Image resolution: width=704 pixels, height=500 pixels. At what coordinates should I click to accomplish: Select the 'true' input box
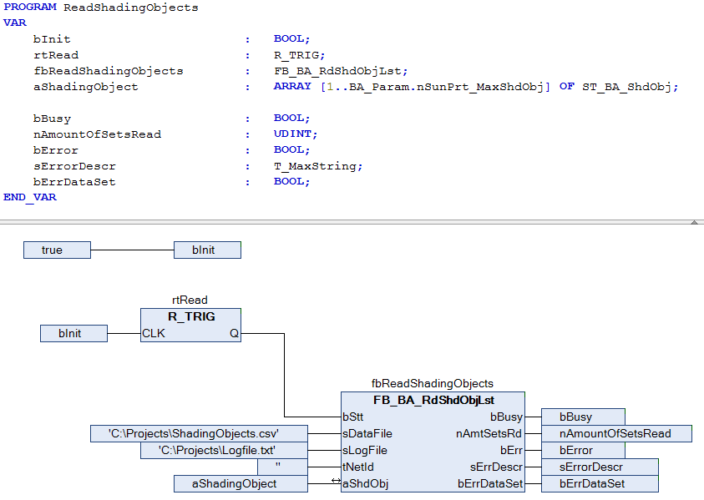(x=57, y=250)
